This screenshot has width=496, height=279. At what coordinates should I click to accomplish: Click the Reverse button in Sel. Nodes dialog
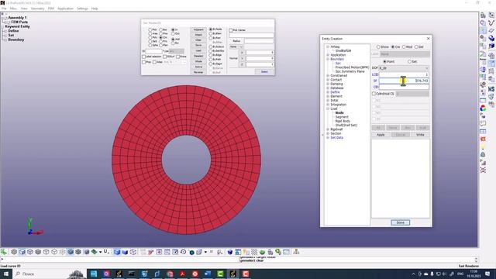point(198,72)
